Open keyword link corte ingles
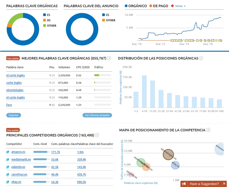Viewport: 229px width, 187px height. click(x=14, y=83)
